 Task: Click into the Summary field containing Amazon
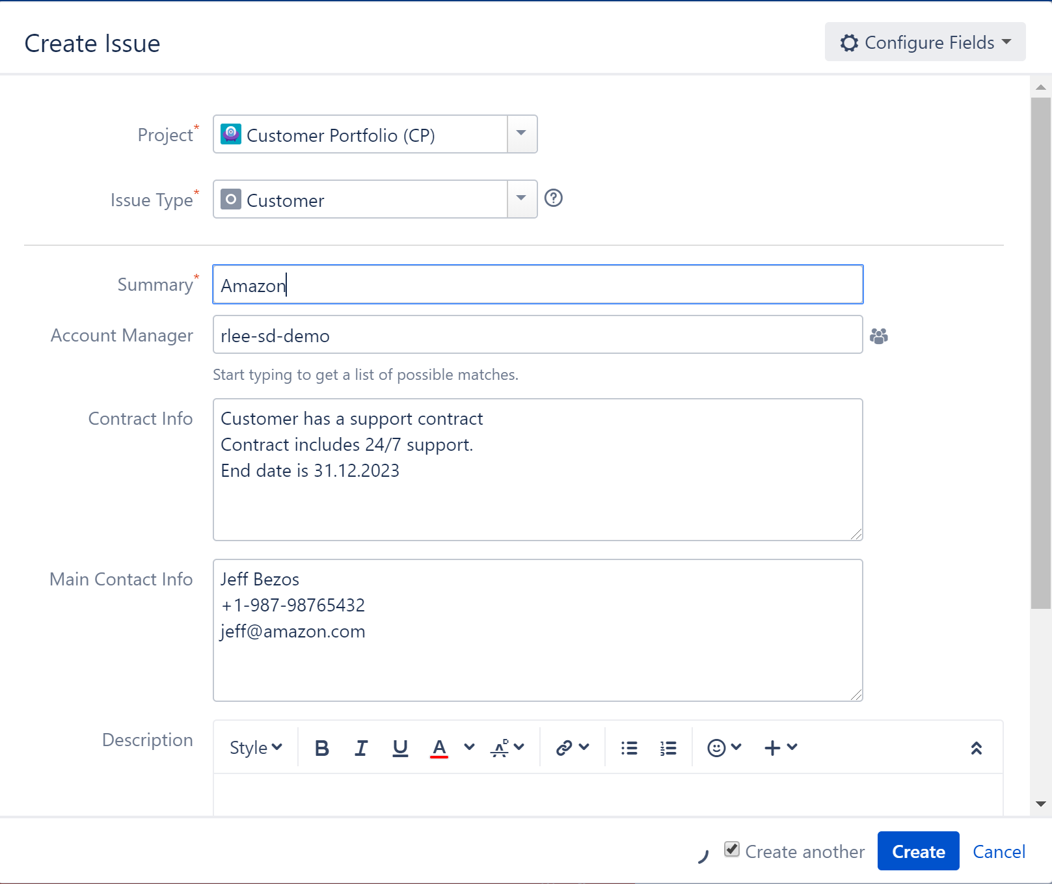point(537,285)
